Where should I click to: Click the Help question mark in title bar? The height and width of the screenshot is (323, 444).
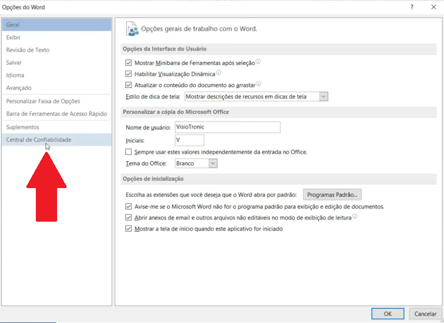[413, 7]
